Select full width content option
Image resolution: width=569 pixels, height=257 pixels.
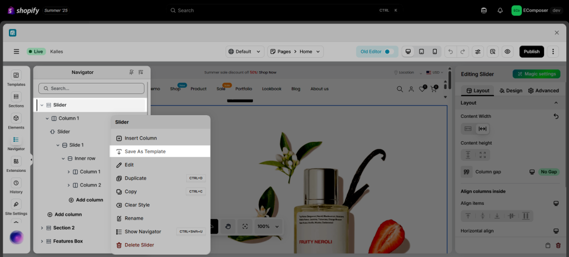(483, 128)
